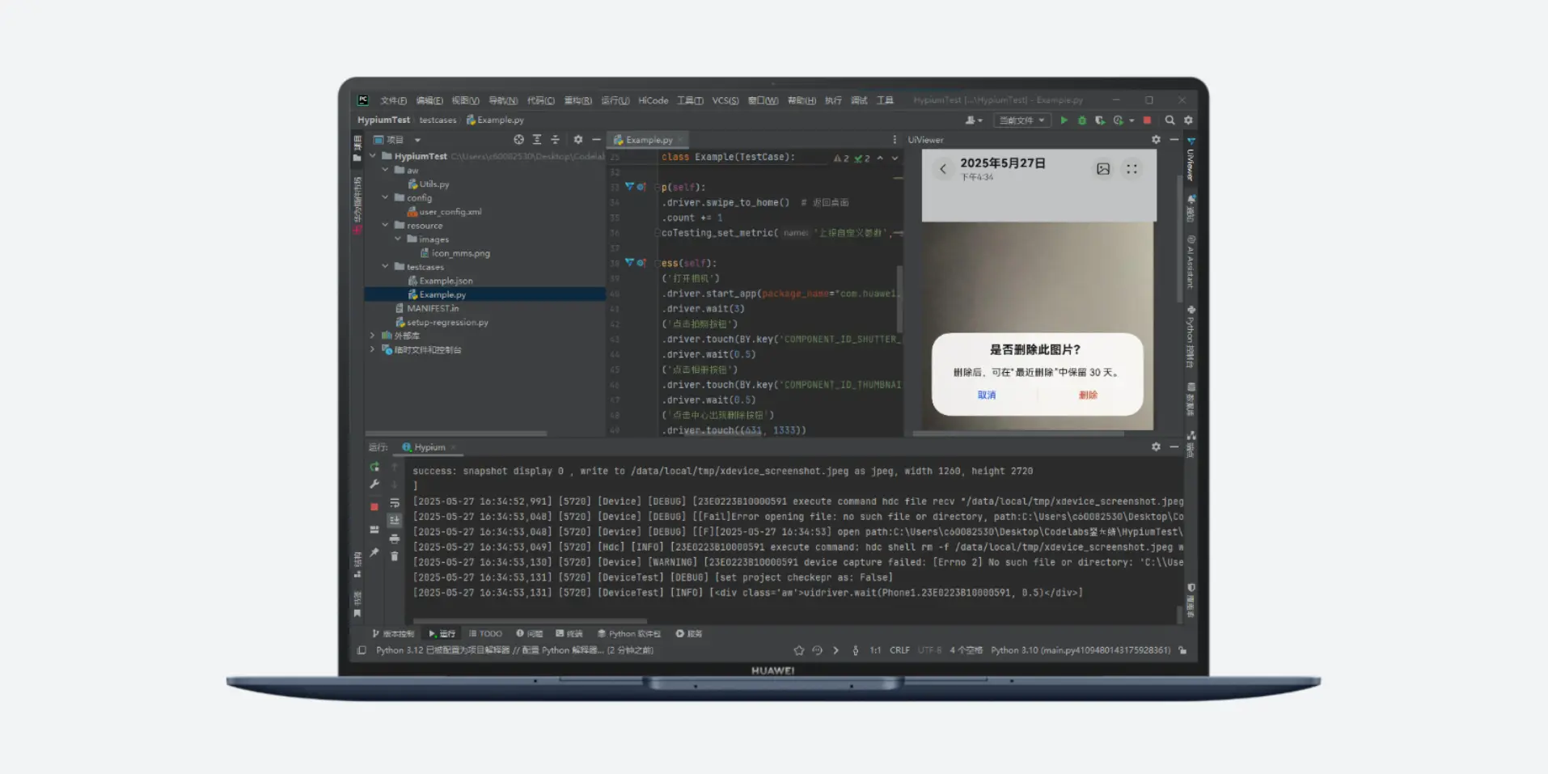Click the red 删除 button in the dialog
Image resolution: width=1548 pixels, height=774 pixels.
pos(1088,395)
